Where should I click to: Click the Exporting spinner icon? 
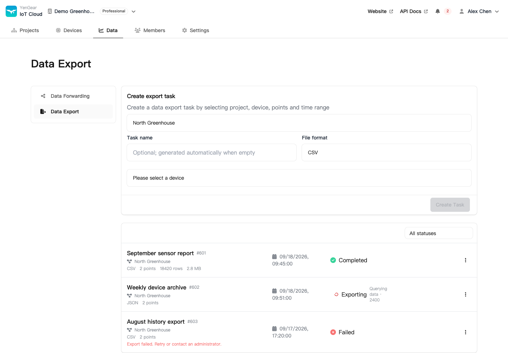(336, 294)
